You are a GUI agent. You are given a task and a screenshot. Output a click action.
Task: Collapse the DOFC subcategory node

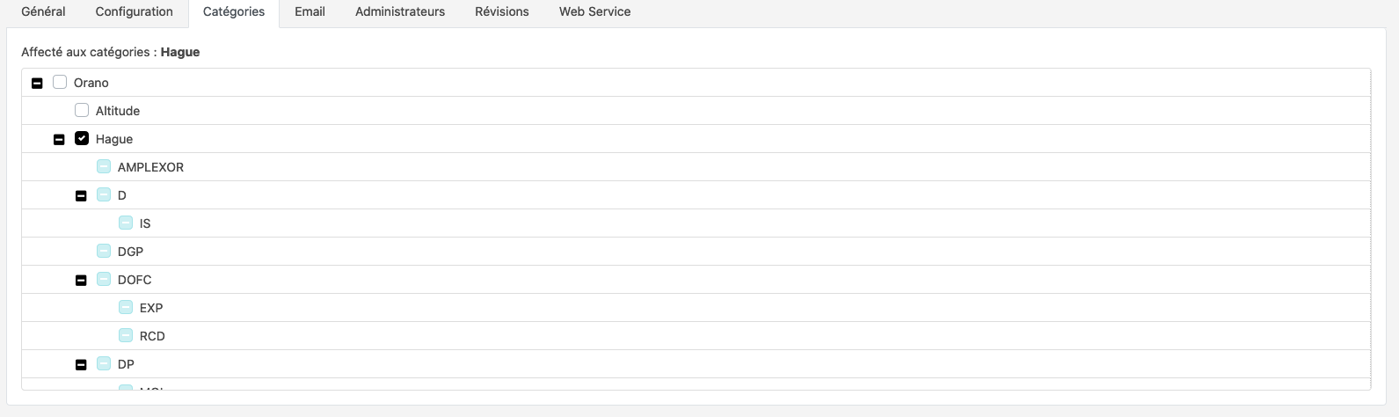pyautogui.click(x=81, y=281)
